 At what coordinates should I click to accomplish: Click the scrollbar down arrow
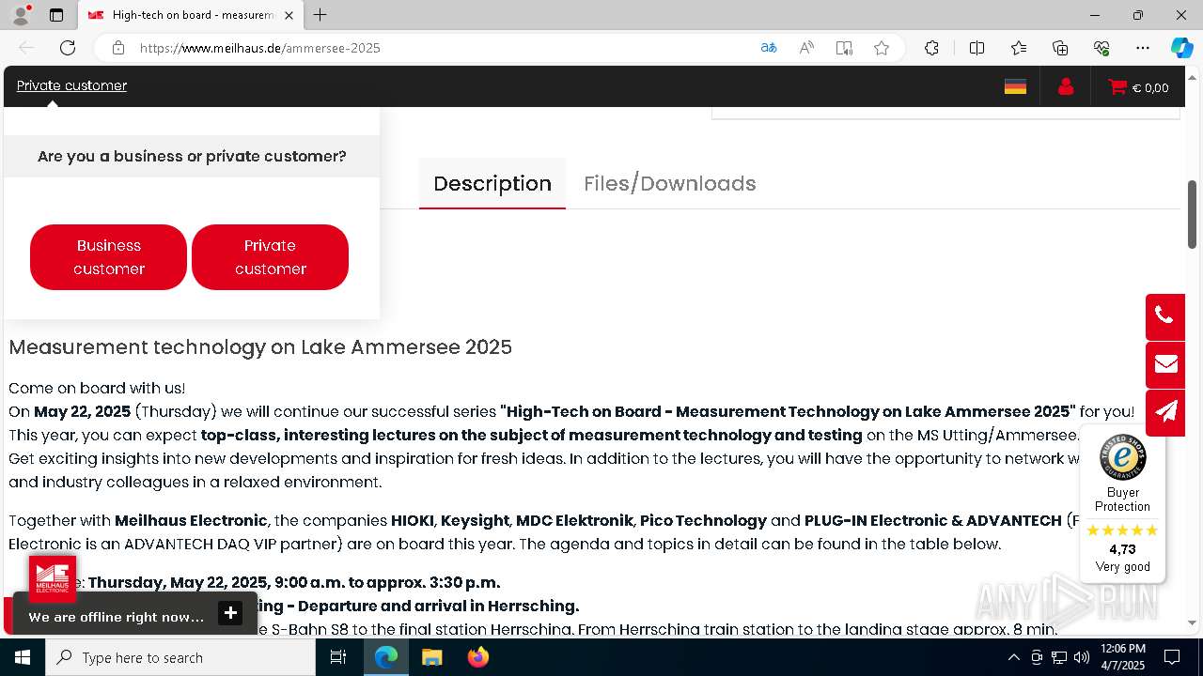coord(1192,622)
